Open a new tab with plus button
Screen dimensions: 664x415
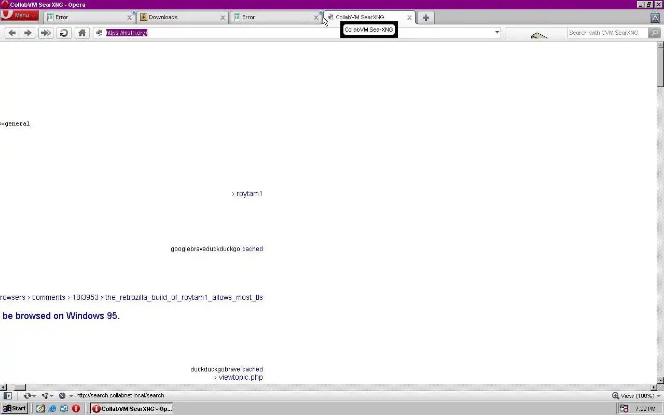click(425, 17)
